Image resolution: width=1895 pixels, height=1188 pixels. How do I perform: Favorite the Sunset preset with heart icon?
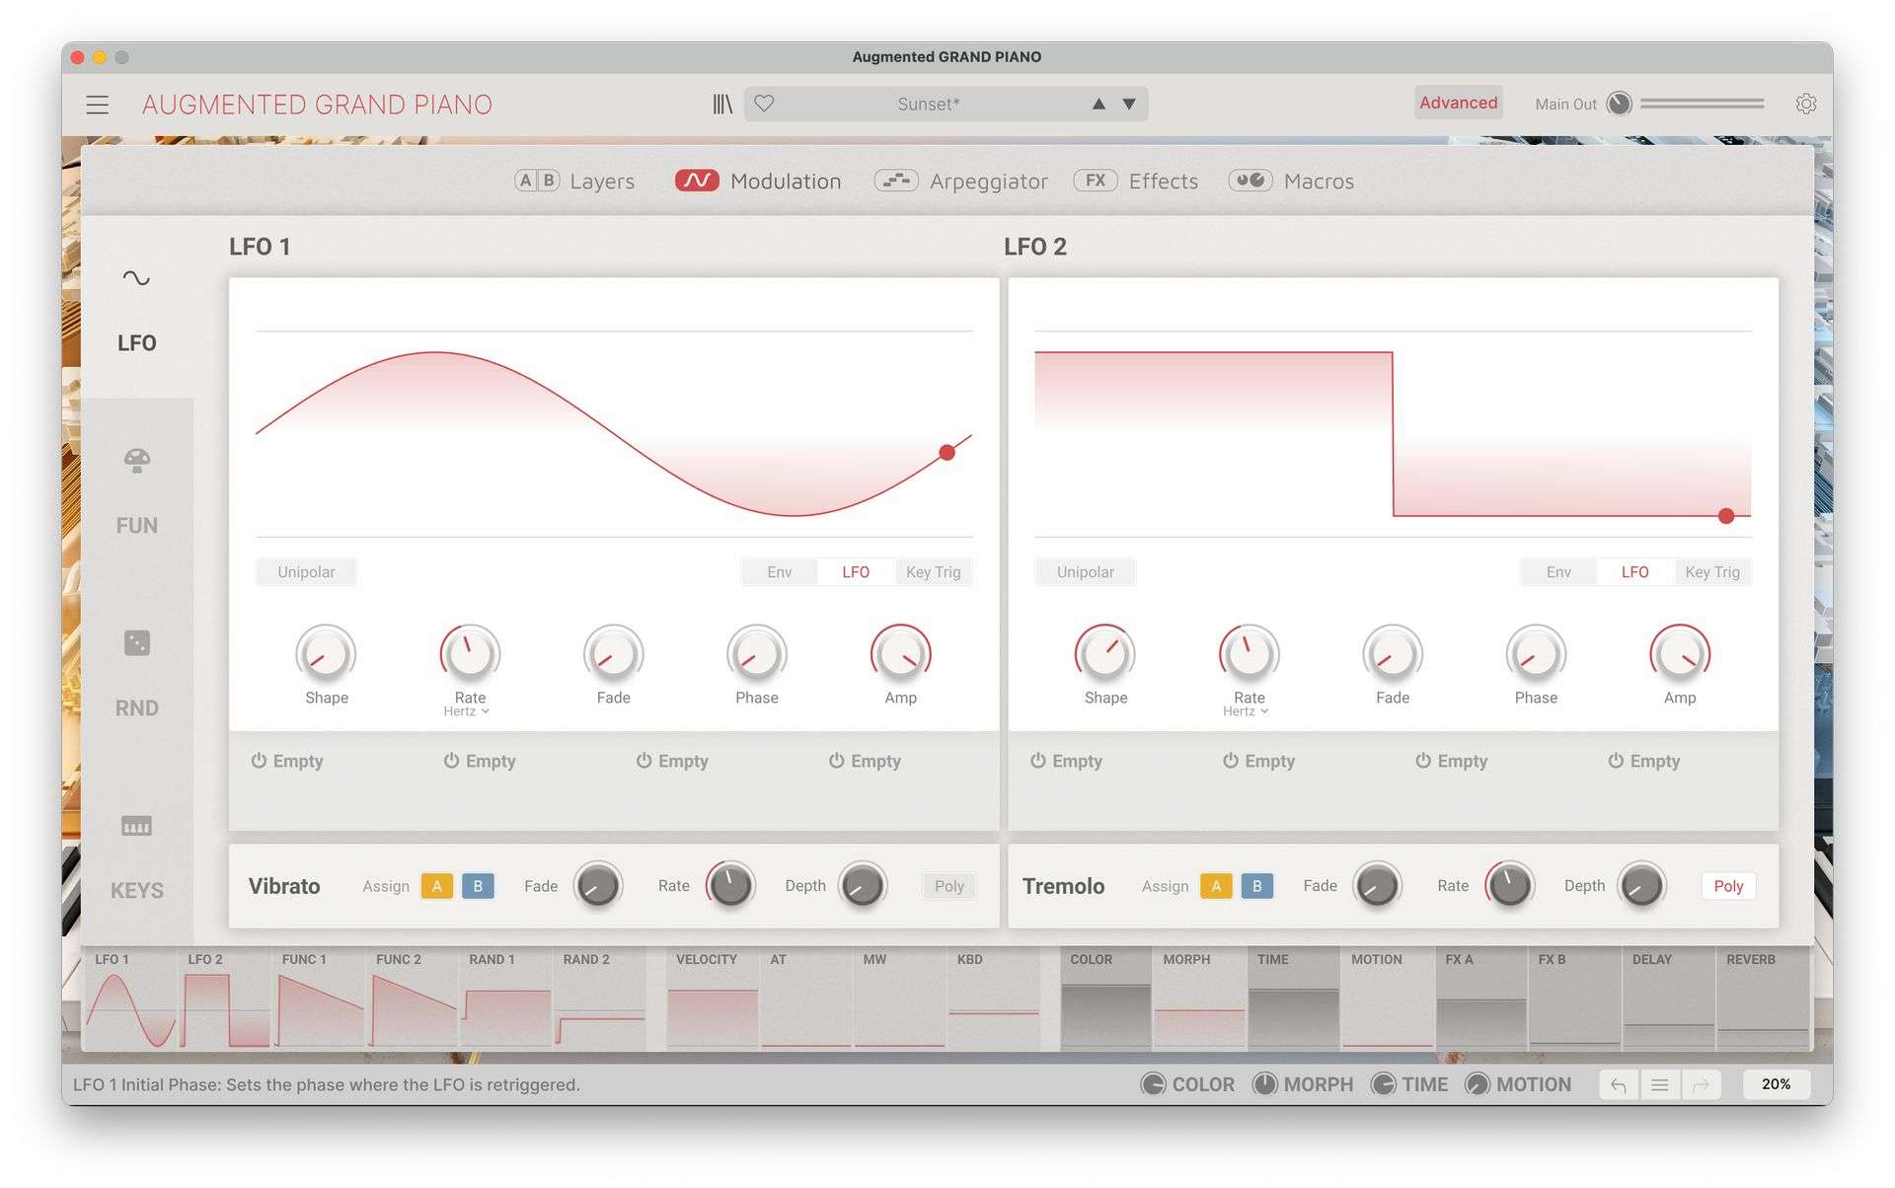[x=764, y=104]
